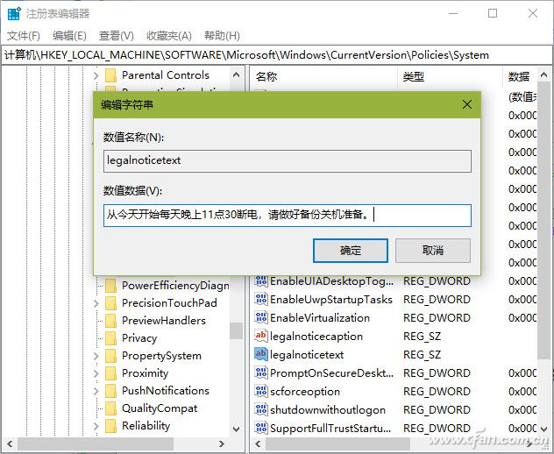
Task: Select the Proximity folder icon
Action: click(x=111, y=373)
